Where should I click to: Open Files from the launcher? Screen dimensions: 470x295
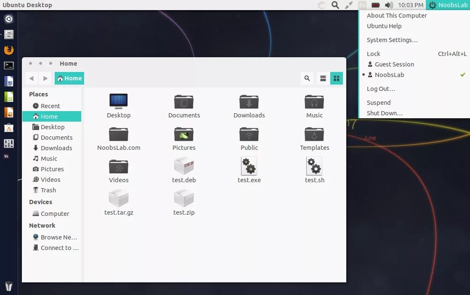(9, 35)
